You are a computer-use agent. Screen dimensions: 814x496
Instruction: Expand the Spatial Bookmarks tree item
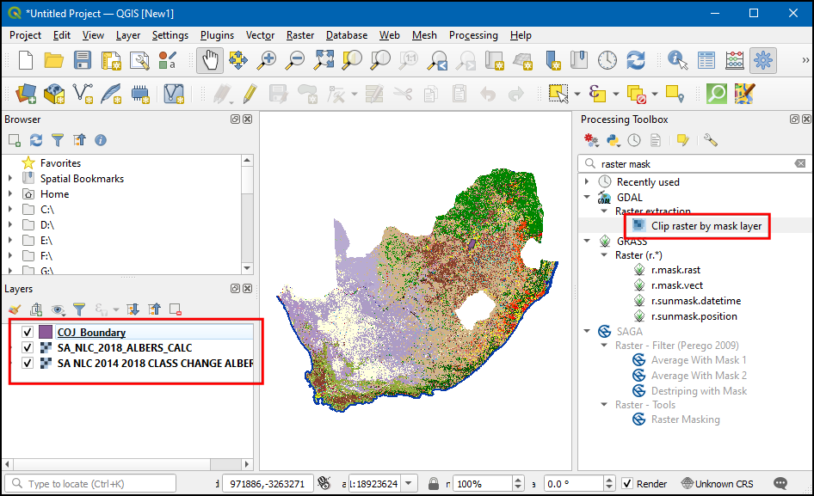[x=10, y=179]
